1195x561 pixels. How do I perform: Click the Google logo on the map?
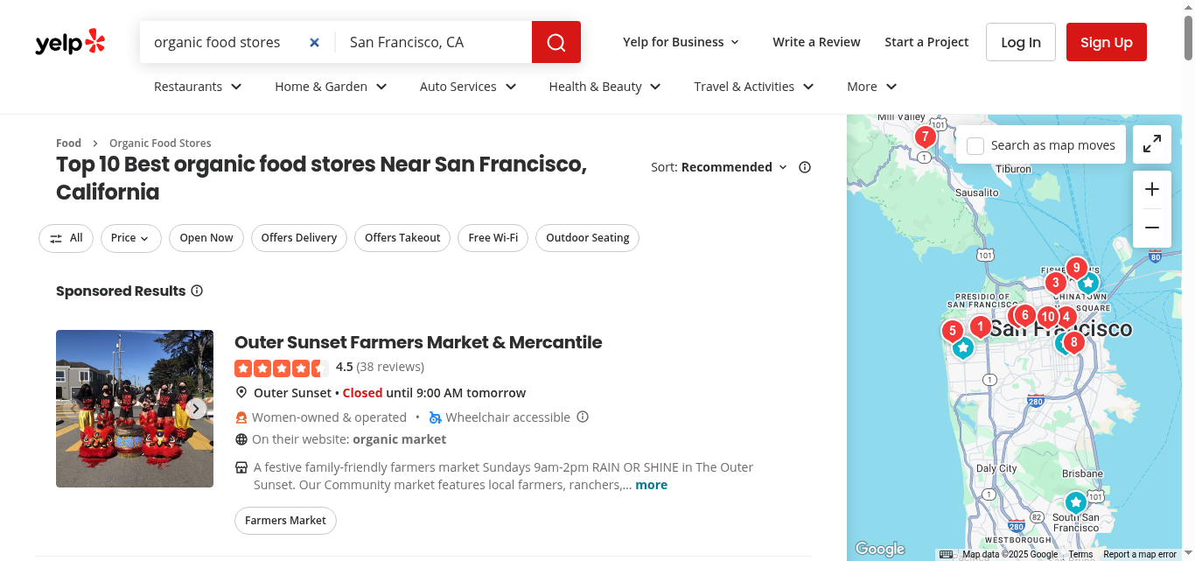pos(880,549)
